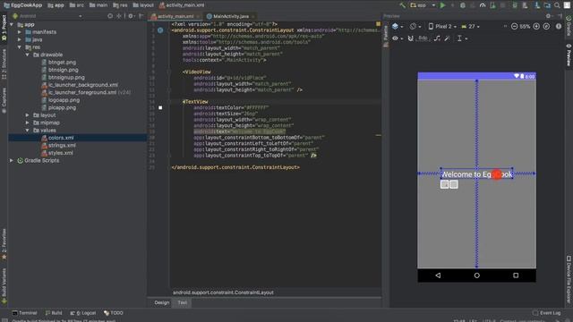
Task: Run the app with green play button
Action: point(442,5)
